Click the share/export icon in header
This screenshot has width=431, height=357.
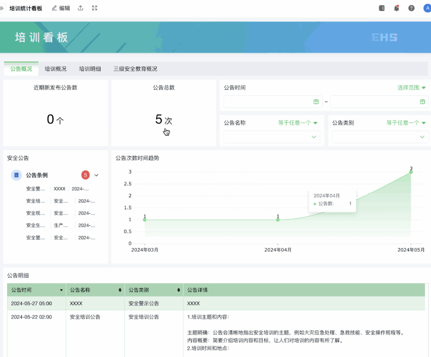coord(80,8)
